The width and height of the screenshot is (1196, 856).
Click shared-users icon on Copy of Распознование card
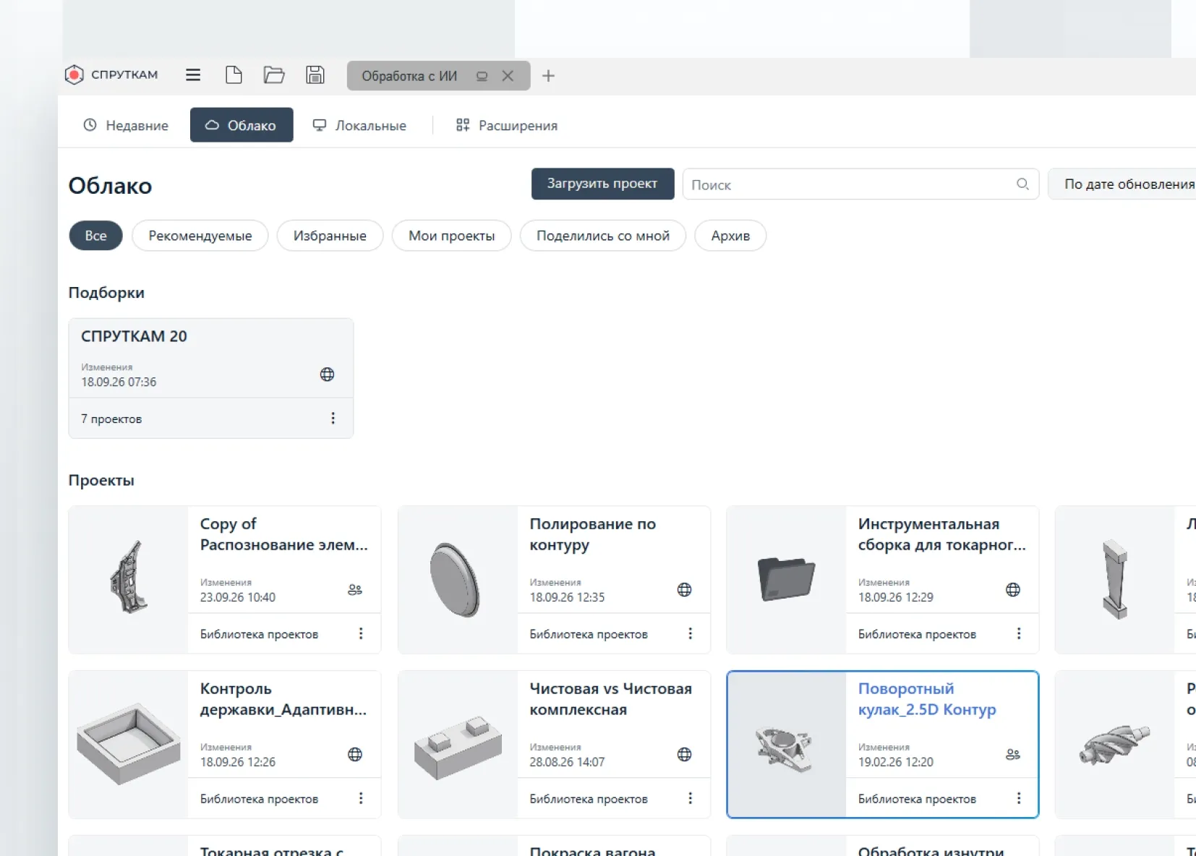point(355,590)
